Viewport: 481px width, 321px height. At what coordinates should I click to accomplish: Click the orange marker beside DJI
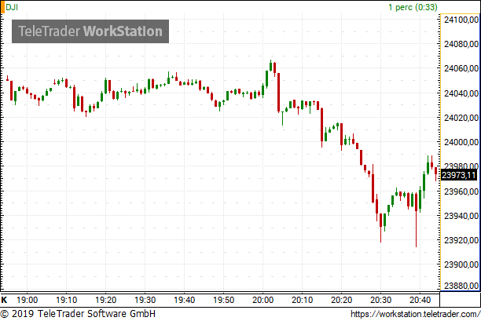coord(2,7)
